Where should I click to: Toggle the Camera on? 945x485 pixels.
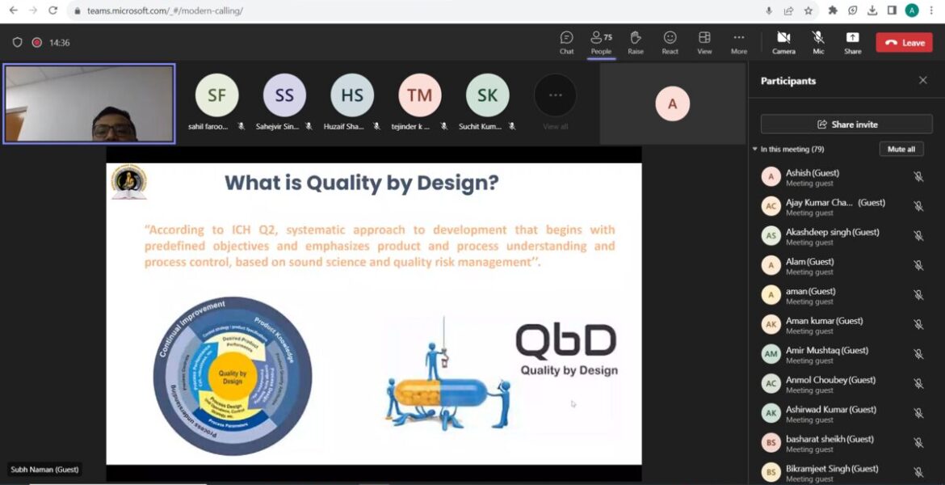pos(783,42)
